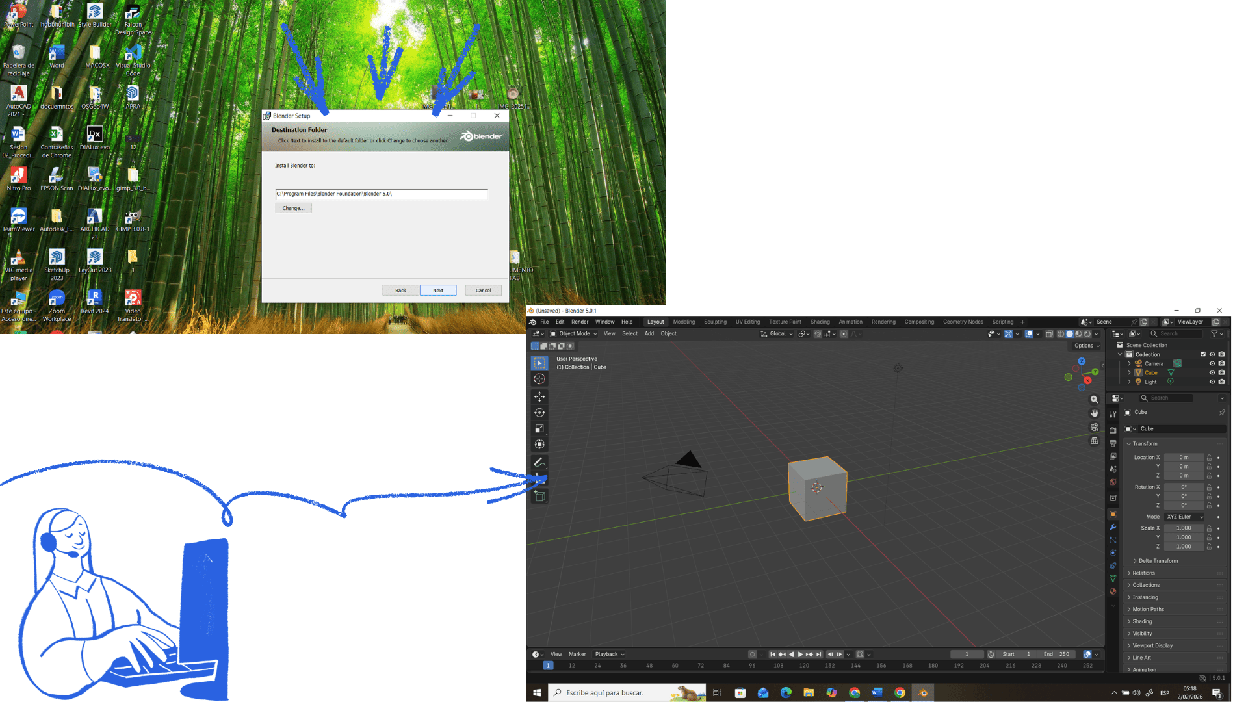Screen dimensions: 1248x702
Task: Select the Rotate tool in Blender toolbar
Action: click(539, 413)
